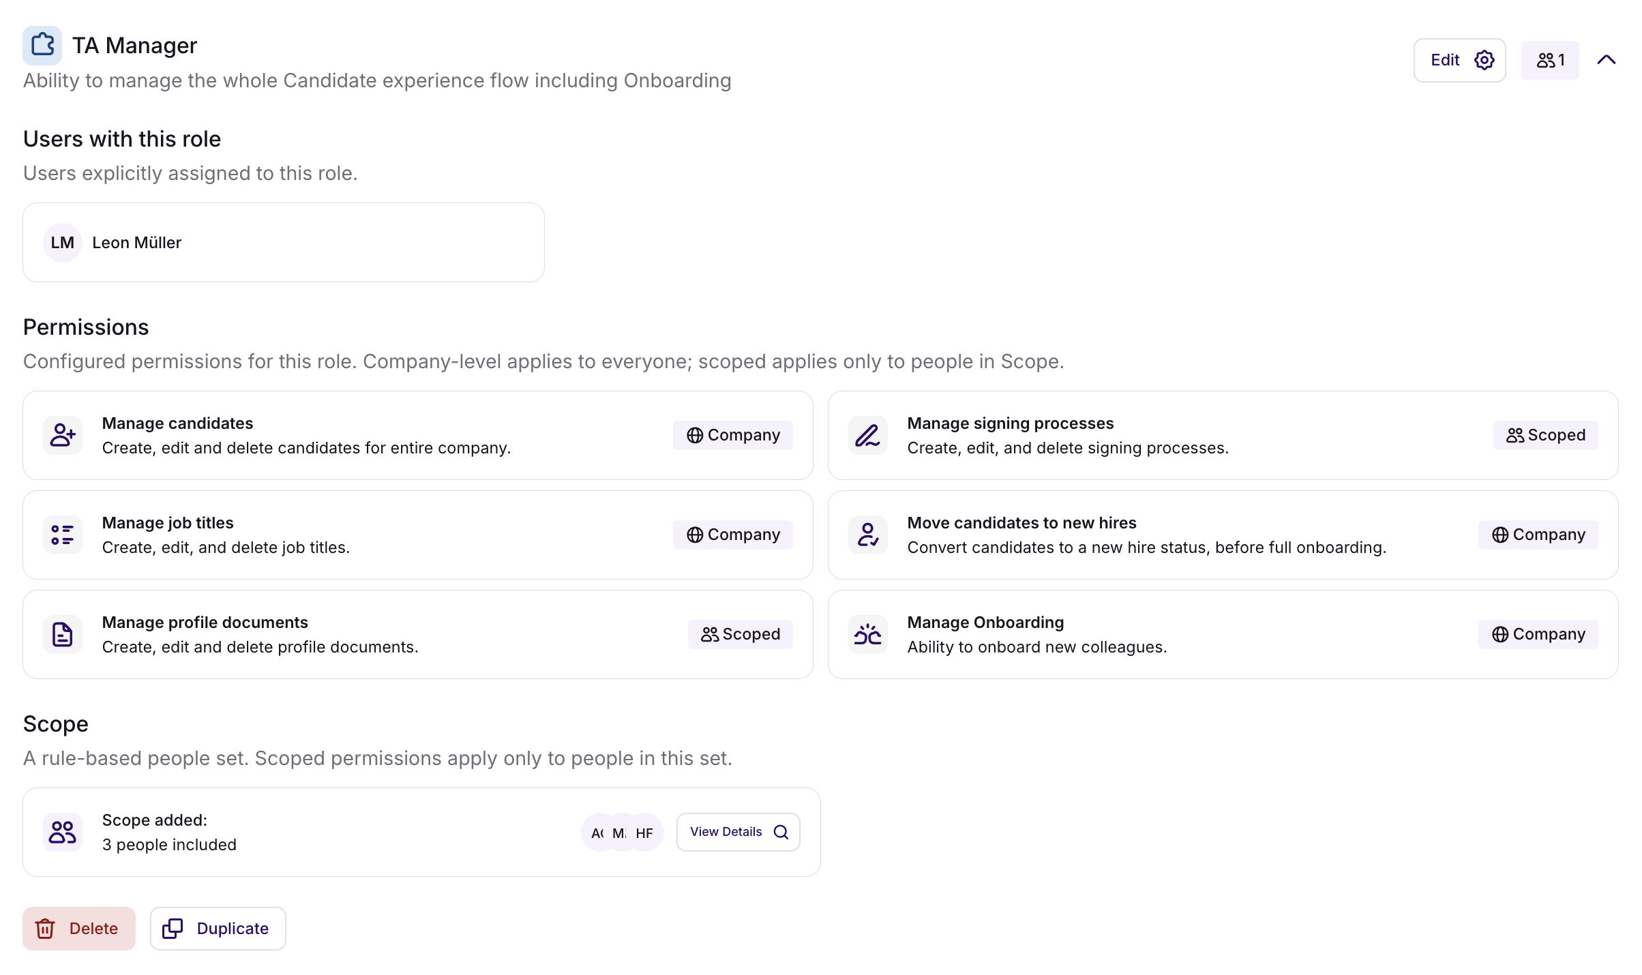Click the HF avatar in scope members
The height and width of the screenshot is (975, 1642).
point(645,832)
